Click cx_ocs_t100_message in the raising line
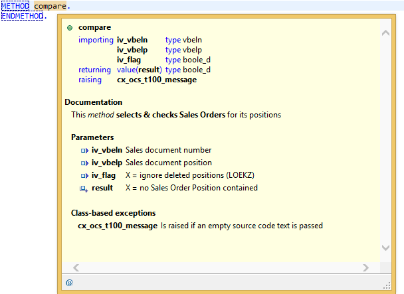Viewport: 404px width, 294px height. coord(156,80)
